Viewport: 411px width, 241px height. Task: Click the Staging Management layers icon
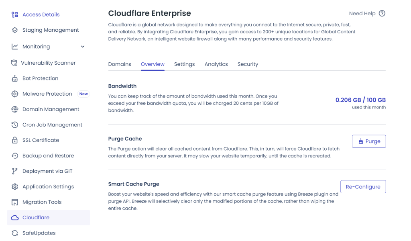(15, 30)
